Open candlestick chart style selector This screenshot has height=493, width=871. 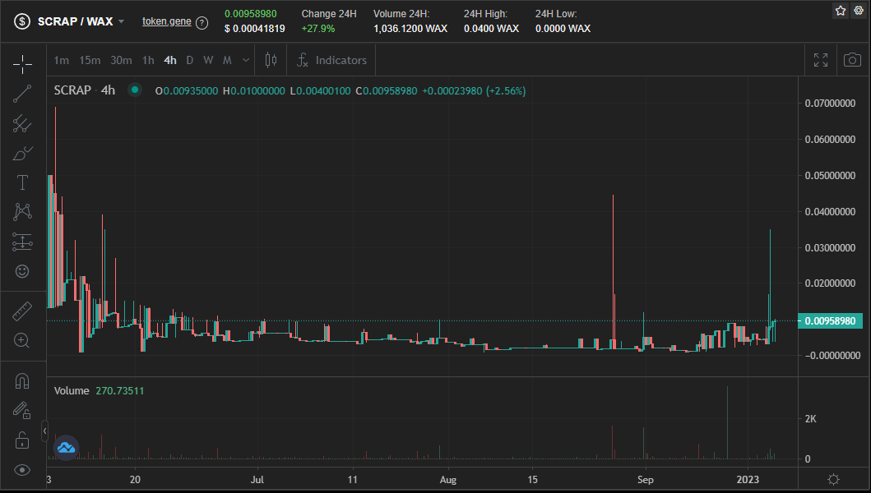pyautogui.click(x=271, y=60)
